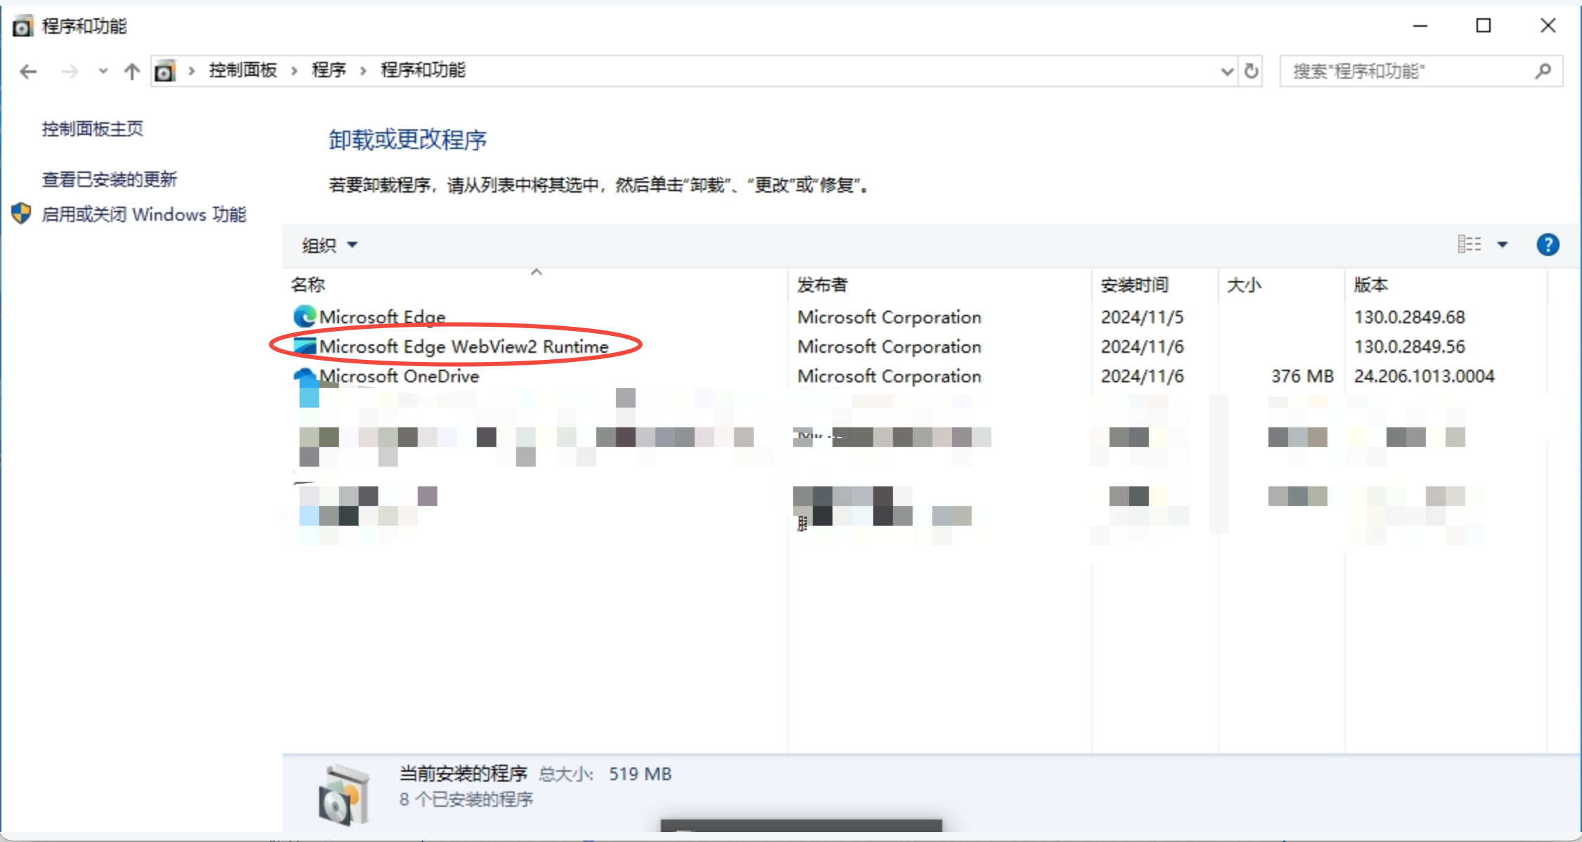Open the more view options arrow
The height and width of the screenshot is (842, 1582).
(x=1503, y=245)
